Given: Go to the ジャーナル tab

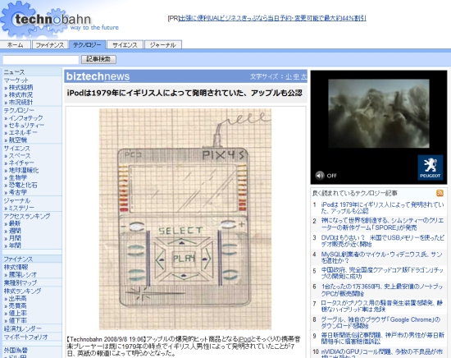Looking at the screenshot, I should pos(163,45).
